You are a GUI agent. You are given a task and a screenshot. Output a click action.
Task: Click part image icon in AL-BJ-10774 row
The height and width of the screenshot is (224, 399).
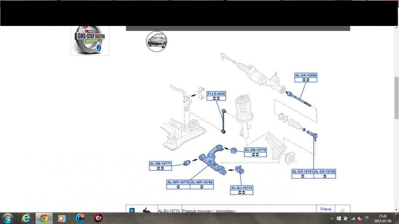[x=147, y=210]
